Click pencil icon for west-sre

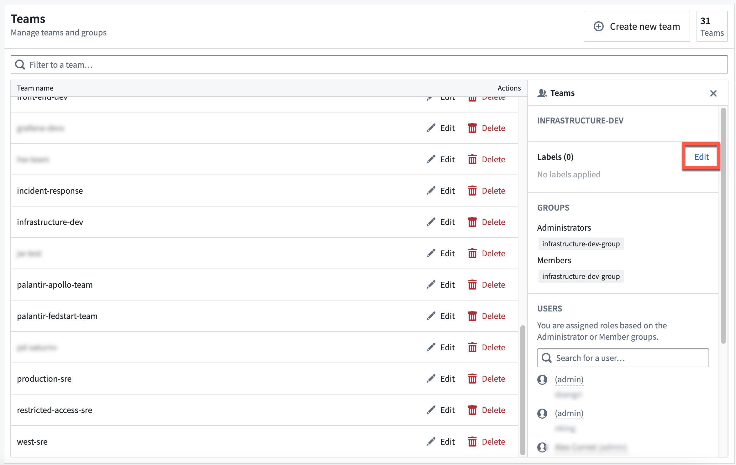(431, 441)
